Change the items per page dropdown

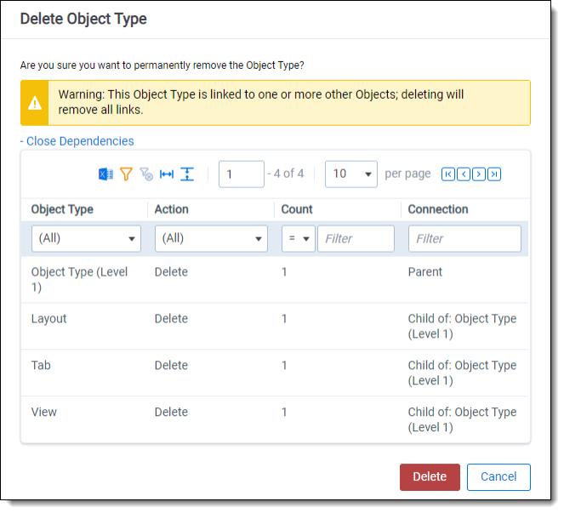pyautogui.click(x=351, y=174)
